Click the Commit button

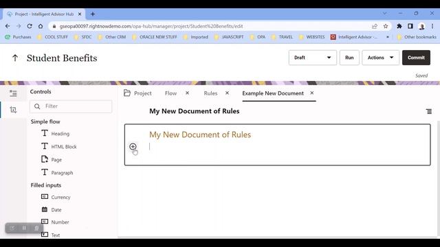coord(416,58)
